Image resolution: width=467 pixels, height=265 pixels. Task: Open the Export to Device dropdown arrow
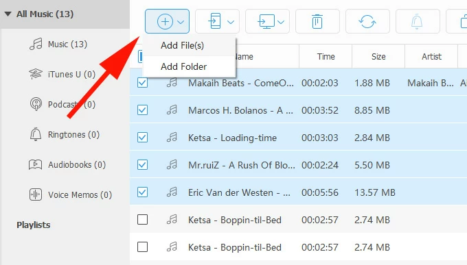click(x=231, y=22)
